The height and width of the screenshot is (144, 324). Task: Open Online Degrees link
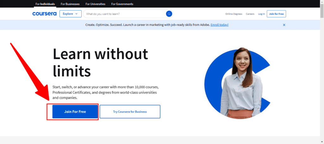[x=234, y=14]
